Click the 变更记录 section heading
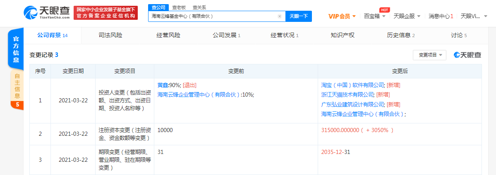The image size is (496, 175). 44,55
